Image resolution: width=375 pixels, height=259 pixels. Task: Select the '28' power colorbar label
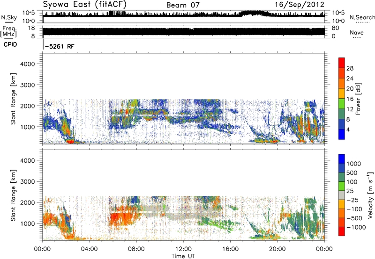(350, 68)
